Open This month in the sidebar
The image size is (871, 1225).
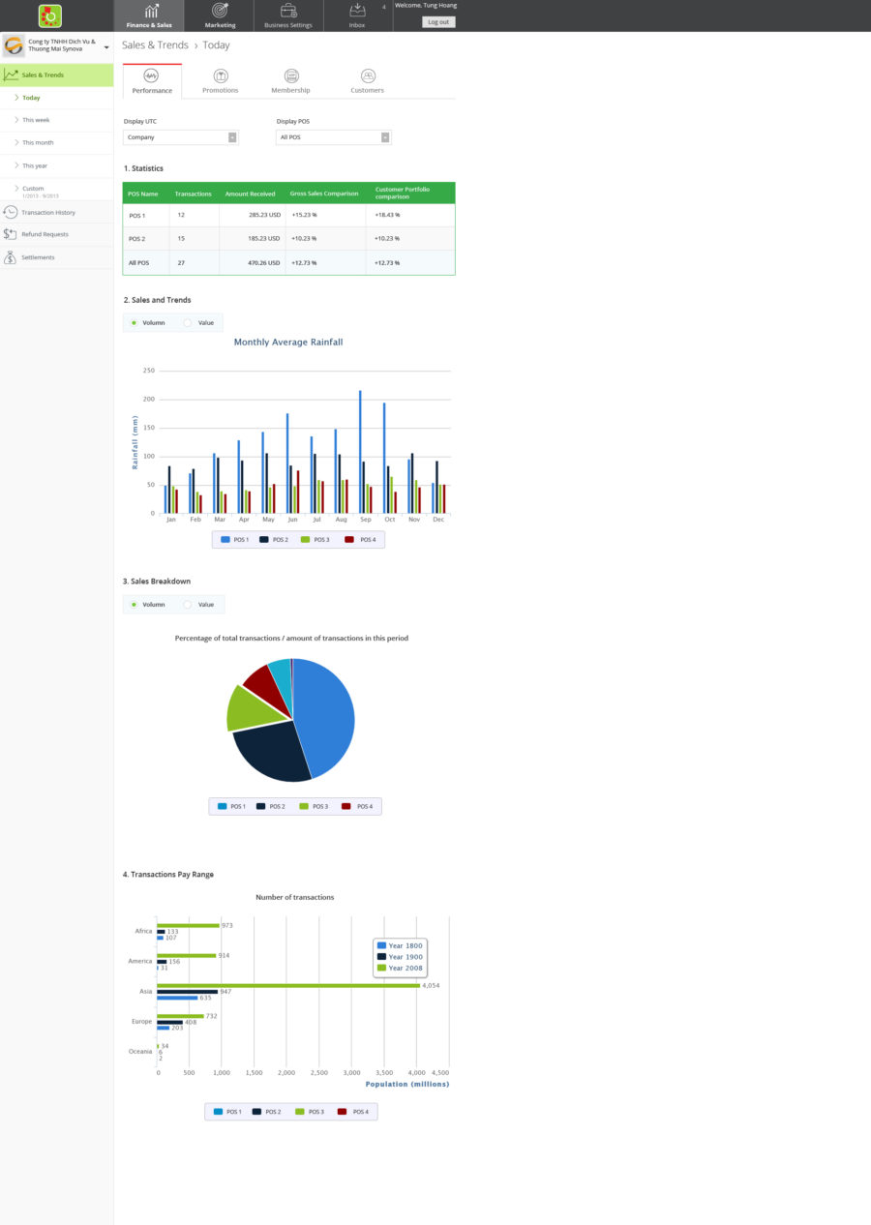coord(39,142)
